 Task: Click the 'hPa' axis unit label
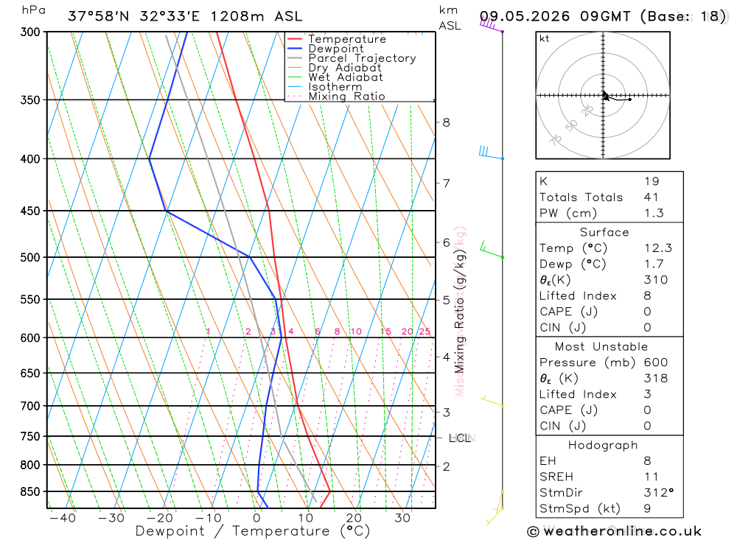(33, 10)
